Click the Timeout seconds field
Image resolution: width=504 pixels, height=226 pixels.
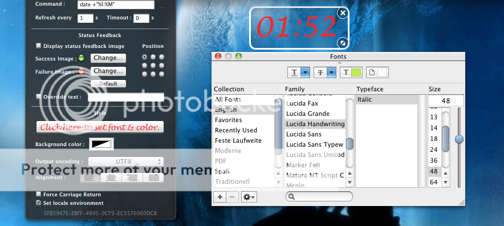click(x=141, y=18)
